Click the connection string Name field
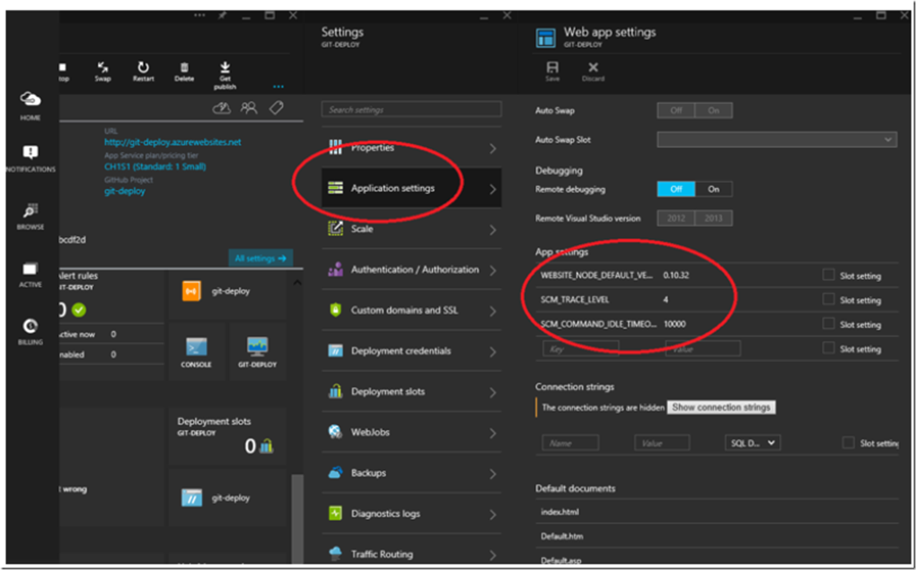This screenshot has width=916, height=570. (570, 443)
